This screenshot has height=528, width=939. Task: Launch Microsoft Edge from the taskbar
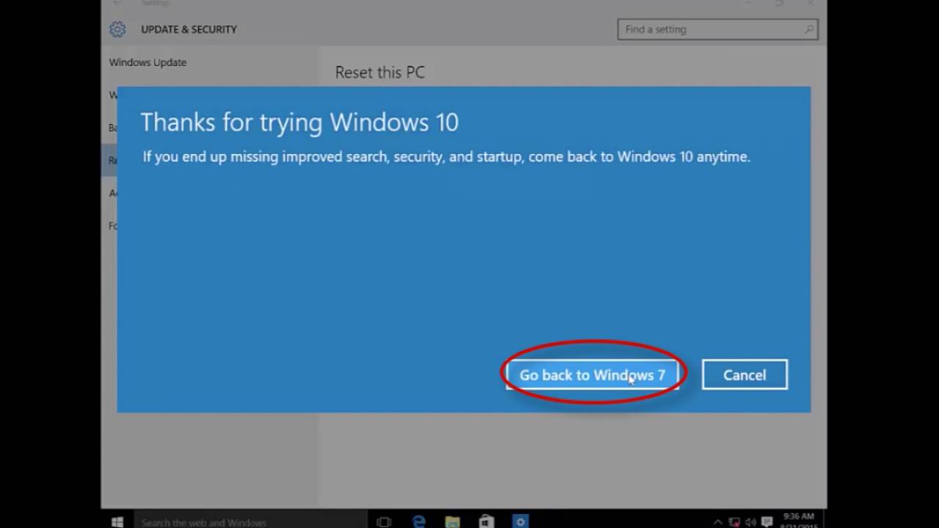click(419, 522)
